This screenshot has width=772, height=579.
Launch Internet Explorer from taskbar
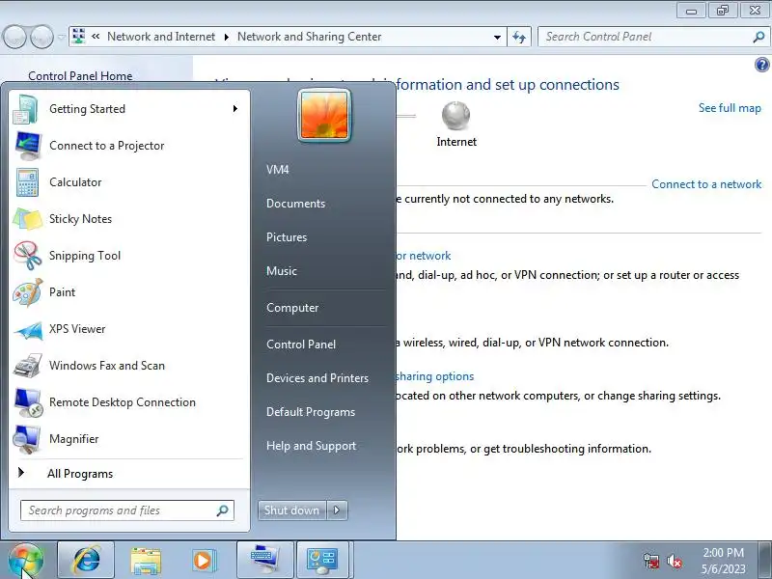click(86, 560)
